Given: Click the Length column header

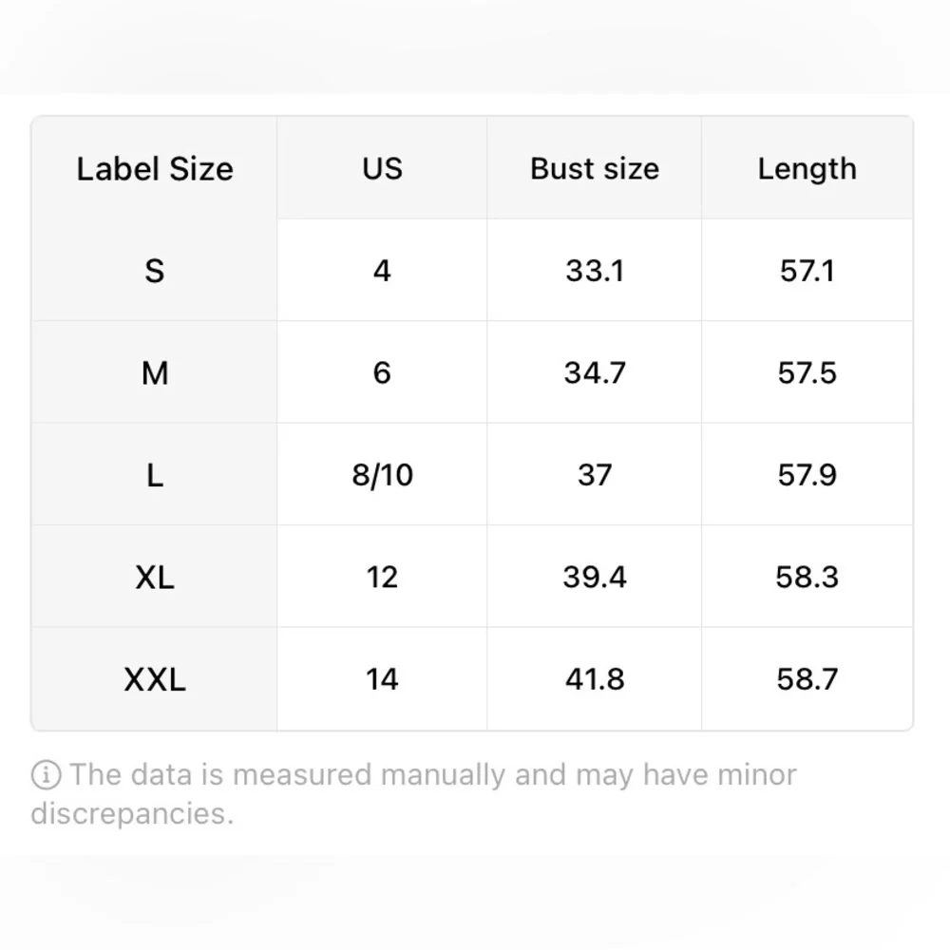Looking at the screenshot, I should 807,169.
